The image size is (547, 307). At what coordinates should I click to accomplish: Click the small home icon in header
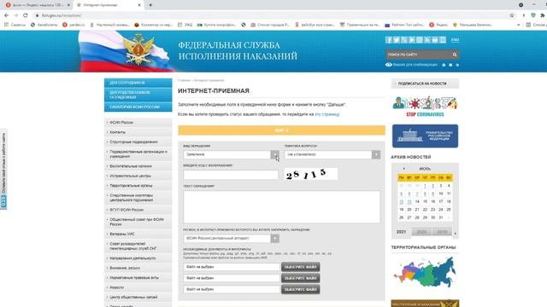click(444, 65)
